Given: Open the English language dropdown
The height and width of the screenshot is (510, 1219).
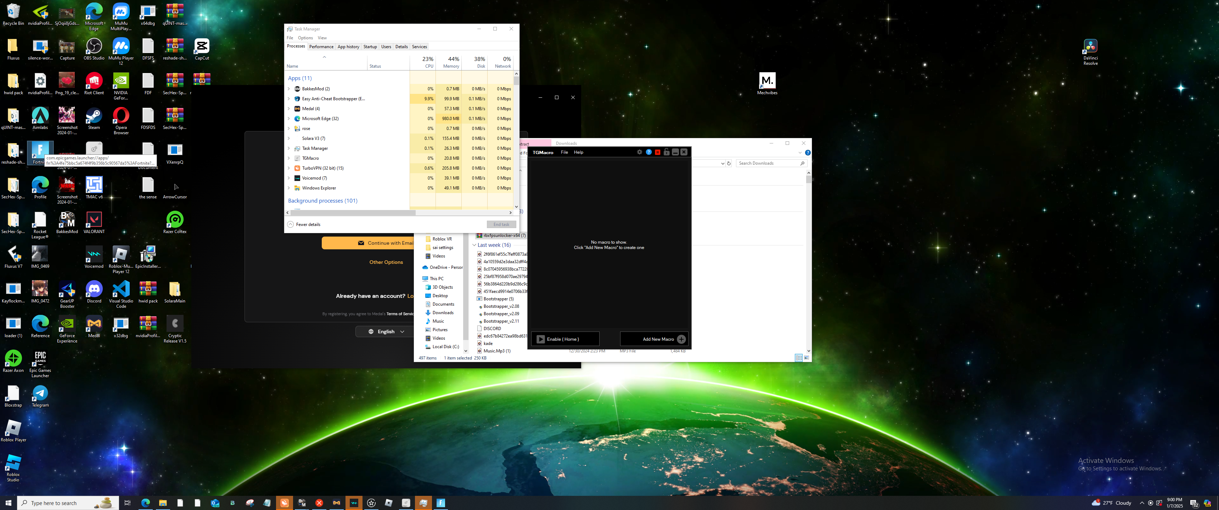Looking at the screenshot, I should pyautogui.click(x=386, y=331).
